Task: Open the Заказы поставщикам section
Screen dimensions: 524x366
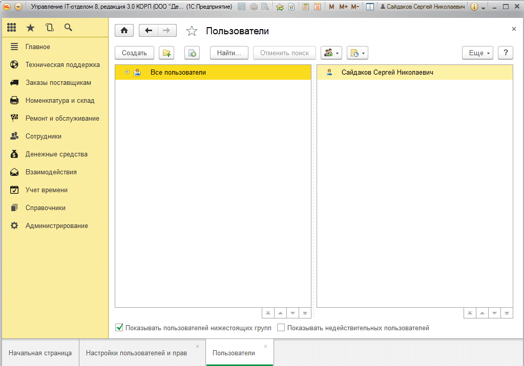Action: point(55,83)
